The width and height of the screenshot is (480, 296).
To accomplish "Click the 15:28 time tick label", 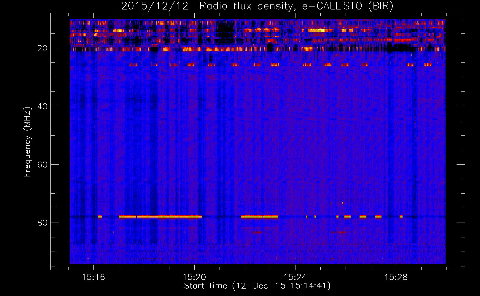I will click(396, 277).
